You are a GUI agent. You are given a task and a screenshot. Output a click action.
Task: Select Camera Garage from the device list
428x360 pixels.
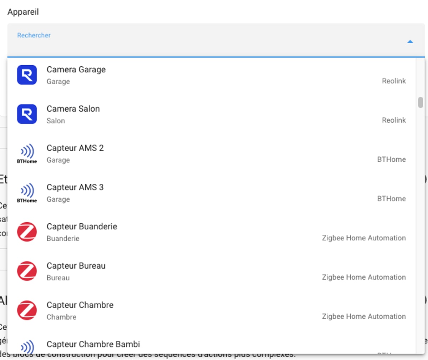coord(76,70)
